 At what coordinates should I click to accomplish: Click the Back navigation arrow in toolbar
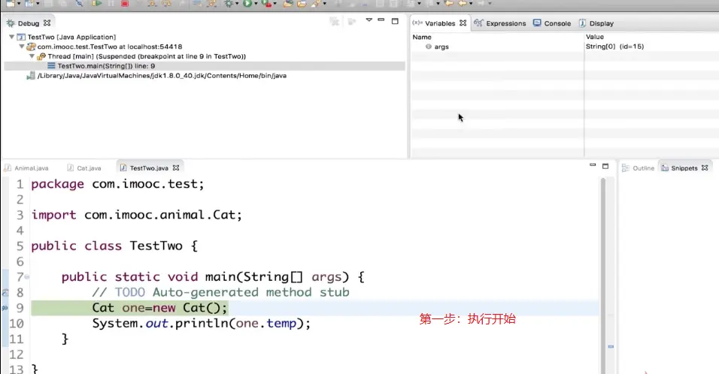(x=463, y=4)
